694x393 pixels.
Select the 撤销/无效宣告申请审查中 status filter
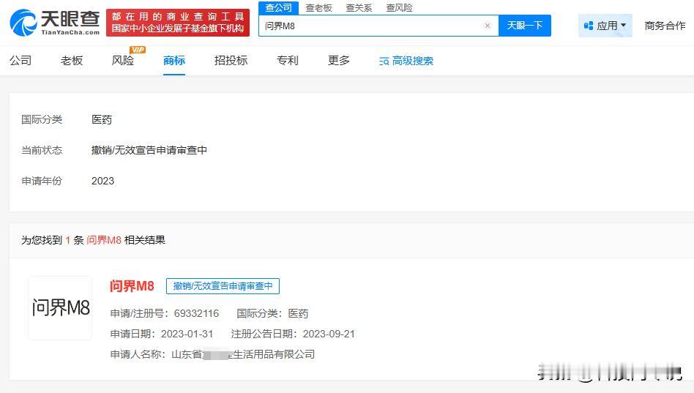(x=149, y=150)
